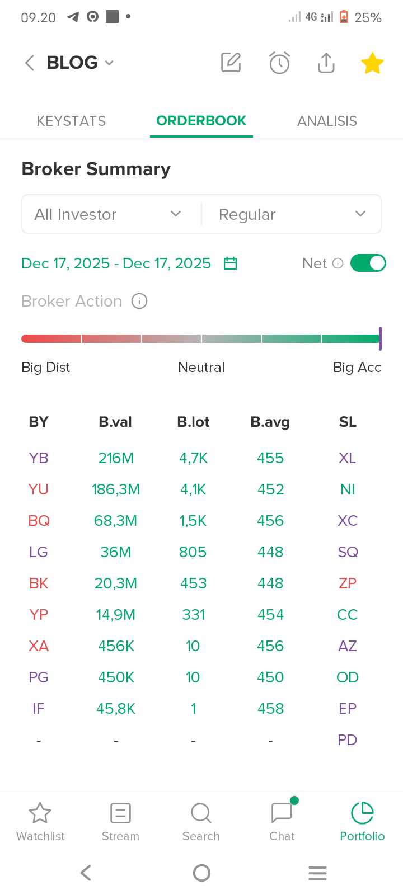Remove BLOG from favorites via the star icon
Image resolution: width=403 pixels, height=895 pixels.
[x=372, y=63]
